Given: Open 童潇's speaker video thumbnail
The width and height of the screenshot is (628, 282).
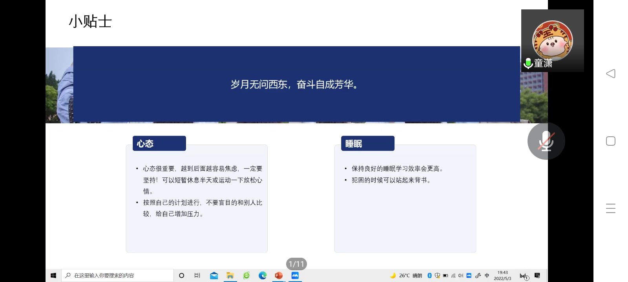Looking at the screenshot, I should pos(552,41).
